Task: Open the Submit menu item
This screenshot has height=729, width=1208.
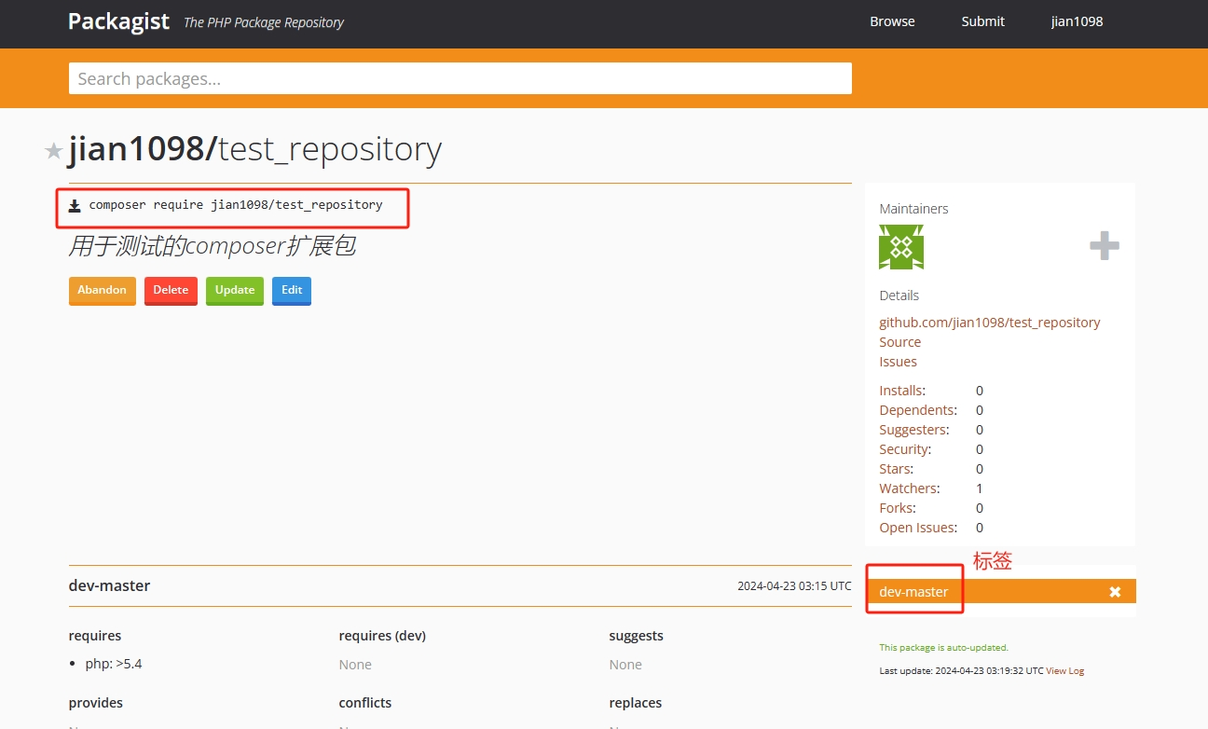Action: tap(982, 21)
